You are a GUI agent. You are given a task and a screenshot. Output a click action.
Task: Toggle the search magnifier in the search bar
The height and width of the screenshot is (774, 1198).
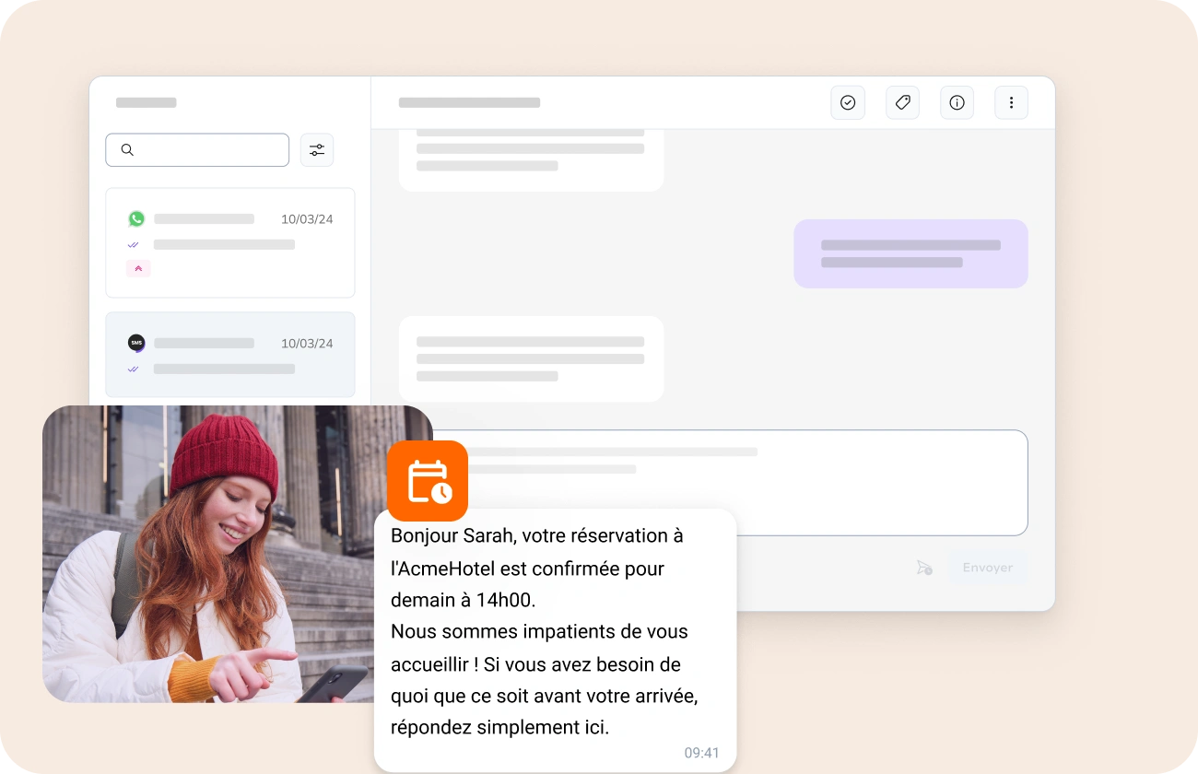click(127, 149)
